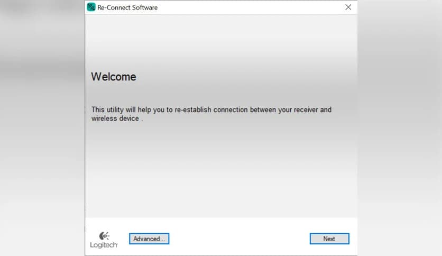
Task: Click the Next button
Action: click(329, 239)
